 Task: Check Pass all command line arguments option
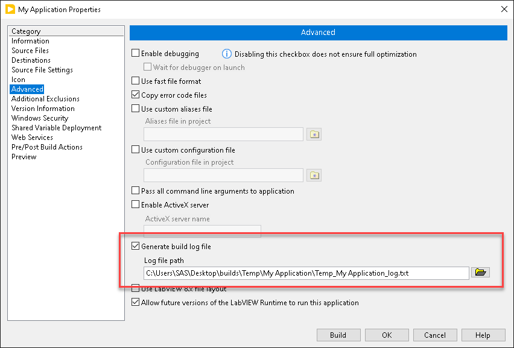135,191
